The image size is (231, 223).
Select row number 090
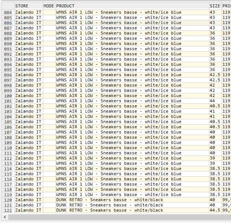(x=8, y=44)
